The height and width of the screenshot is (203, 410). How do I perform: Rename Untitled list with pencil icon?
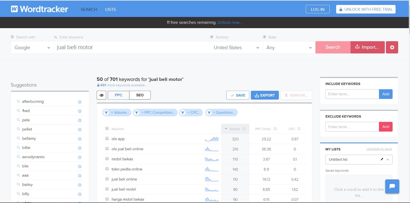point(382,159)
